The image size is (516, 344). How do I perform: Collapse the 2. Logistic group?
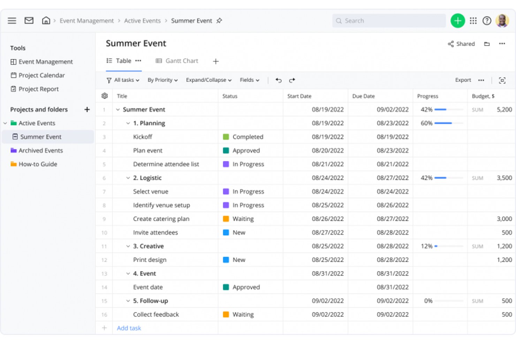click(x=128, y=178)
